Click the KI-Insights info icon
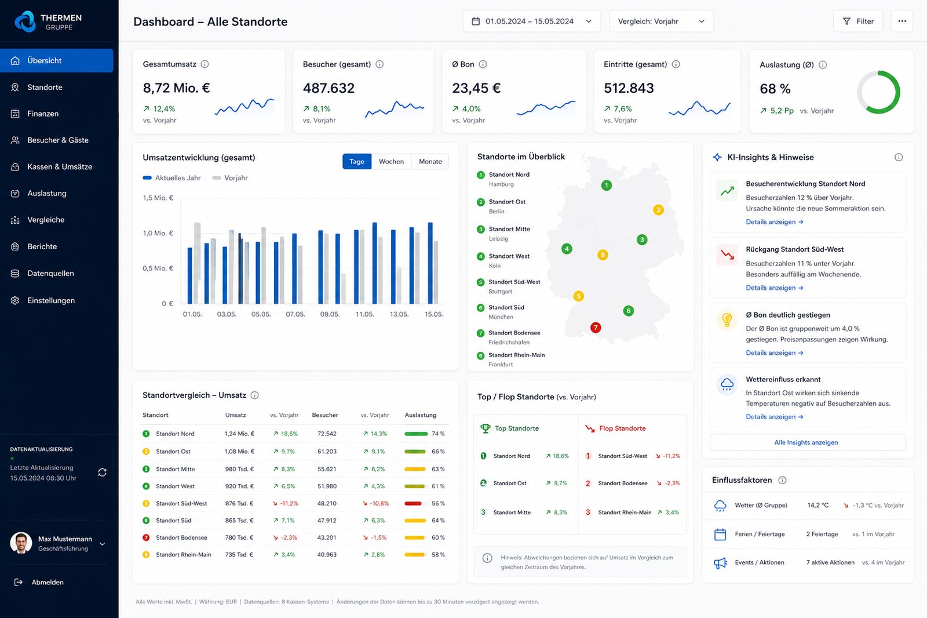Viewport: 927px width, 618px height. [899, 157]
